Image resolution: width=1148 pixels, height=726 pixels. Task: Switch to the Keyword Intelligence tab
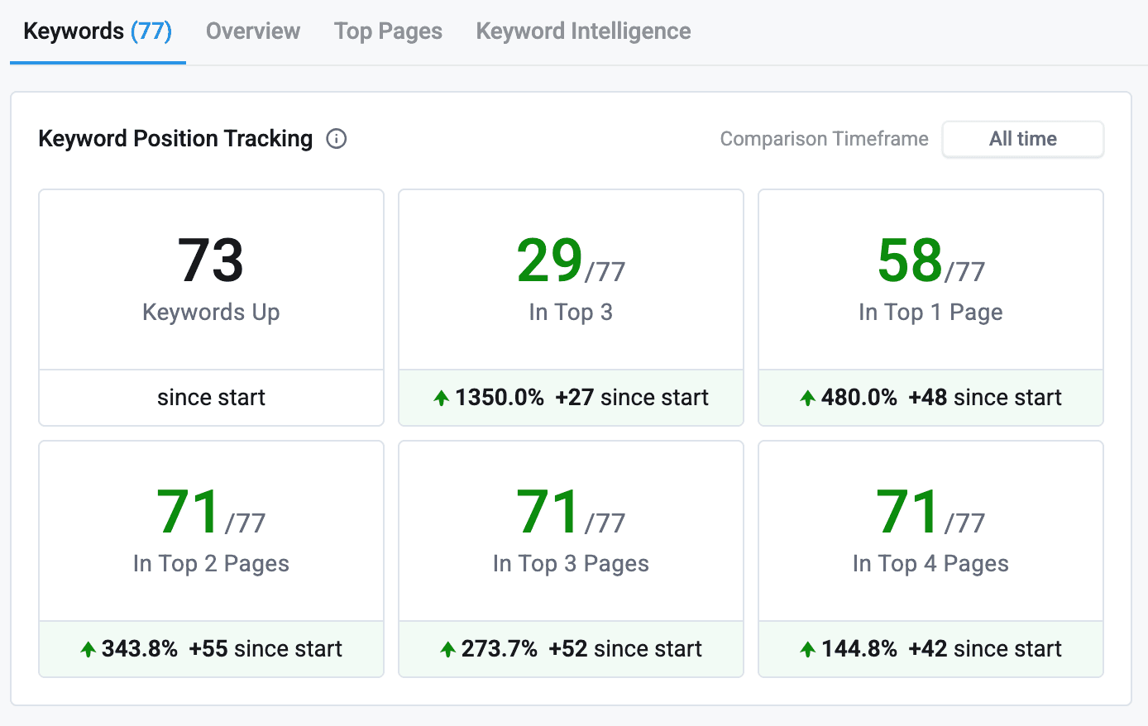point(582,31)
